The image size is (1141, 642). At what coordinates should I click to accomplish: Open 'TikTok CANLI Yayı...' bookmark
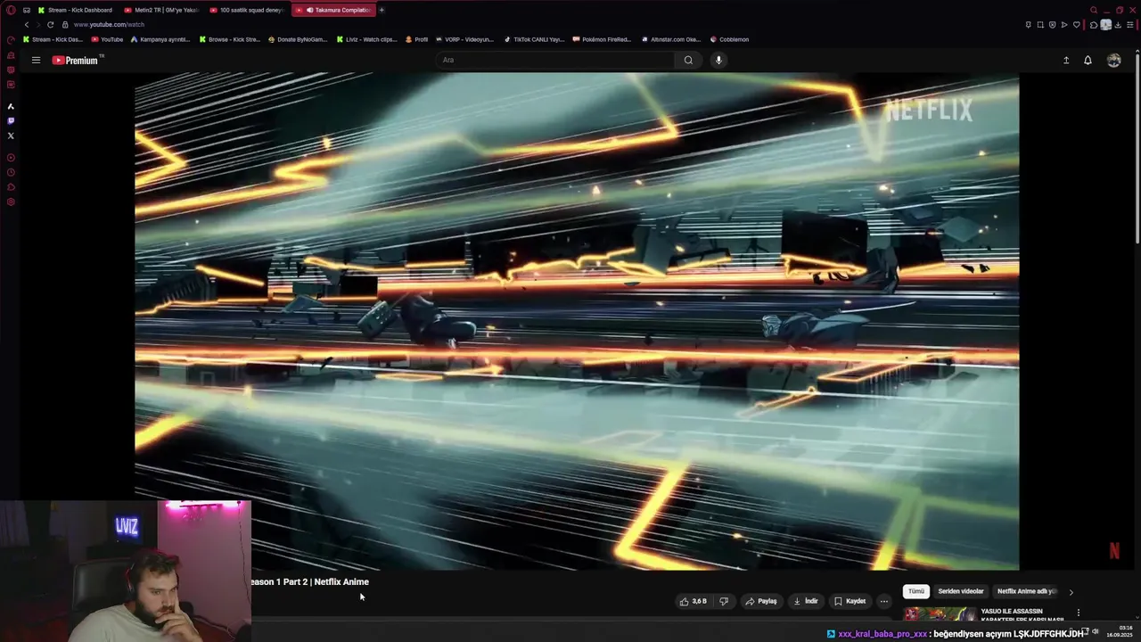point(533,39)
